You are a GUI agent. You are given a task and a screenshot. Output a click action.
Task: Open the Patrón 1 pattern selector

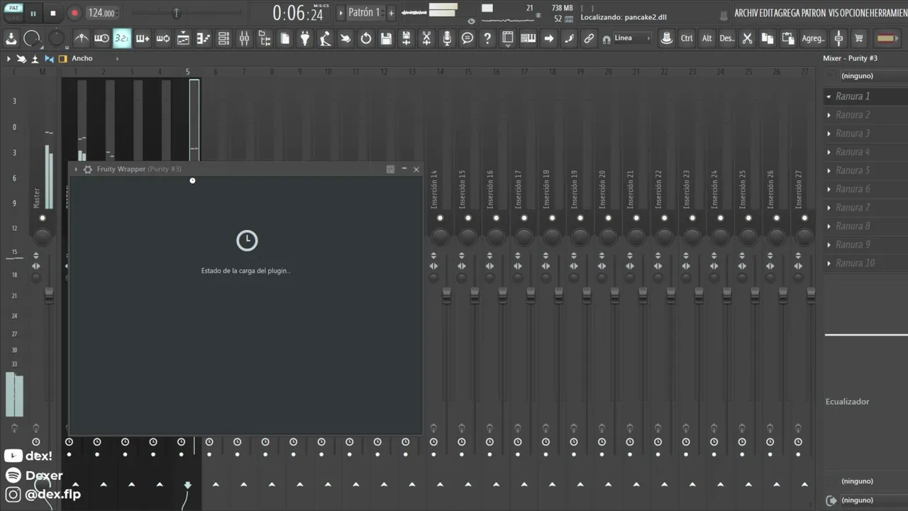pyautogui.click(x=364, y=13)
